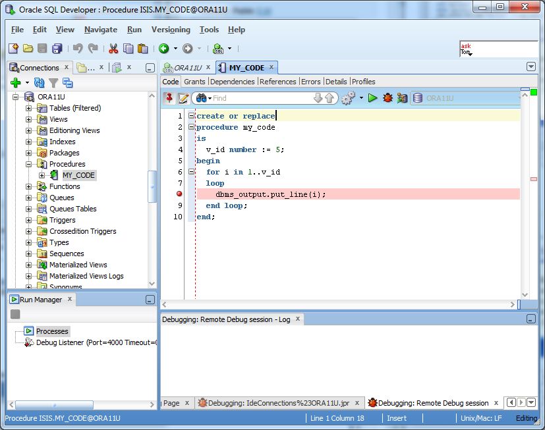Close the MY_CODE editor tab
This screenshot has width=545, height=430.
coord(272,67)
